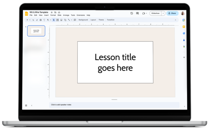
Task: Undo the last action
Action: click(33, 20)
